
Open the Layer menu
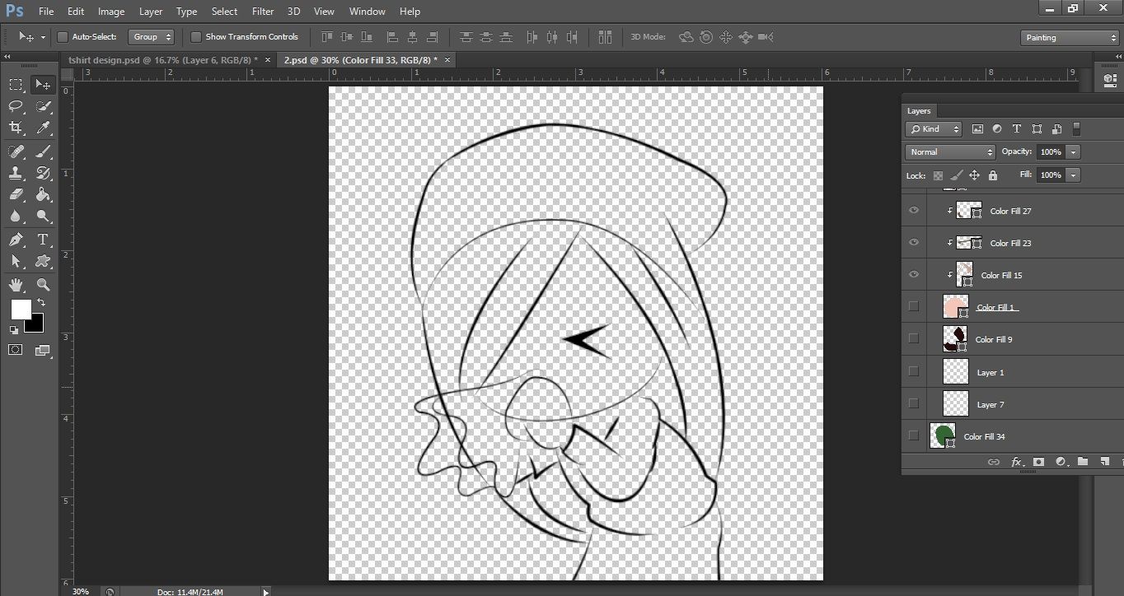pyautogui.click(x=151, y=12)
